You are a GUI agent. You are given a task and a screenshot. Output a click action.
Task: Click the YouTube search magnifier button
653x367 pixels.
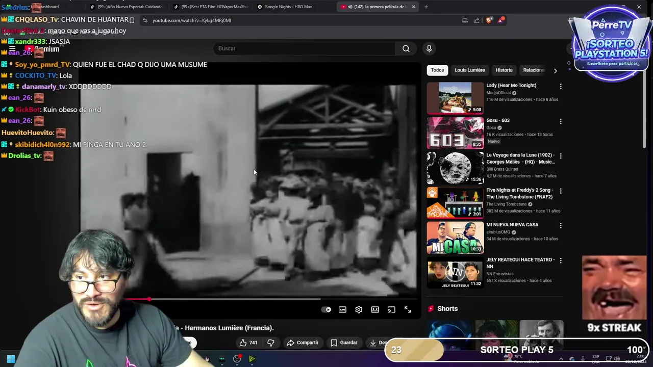pyautogui.click(x=406, y=48)
